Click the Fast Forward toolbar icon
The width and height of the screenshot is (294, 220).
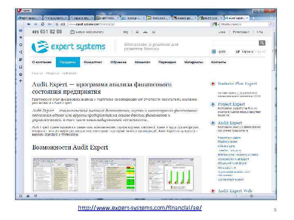pos(49,24)
